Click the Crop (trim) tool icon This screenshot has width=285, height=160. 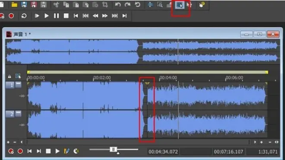(x=105, y=5)
